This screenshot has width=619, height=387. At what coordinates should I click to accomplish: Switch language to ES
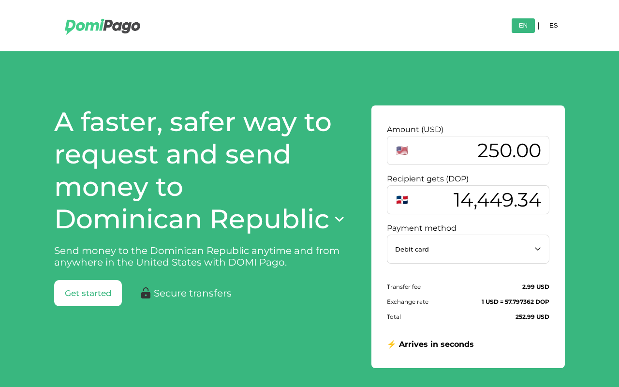(553, 26)
